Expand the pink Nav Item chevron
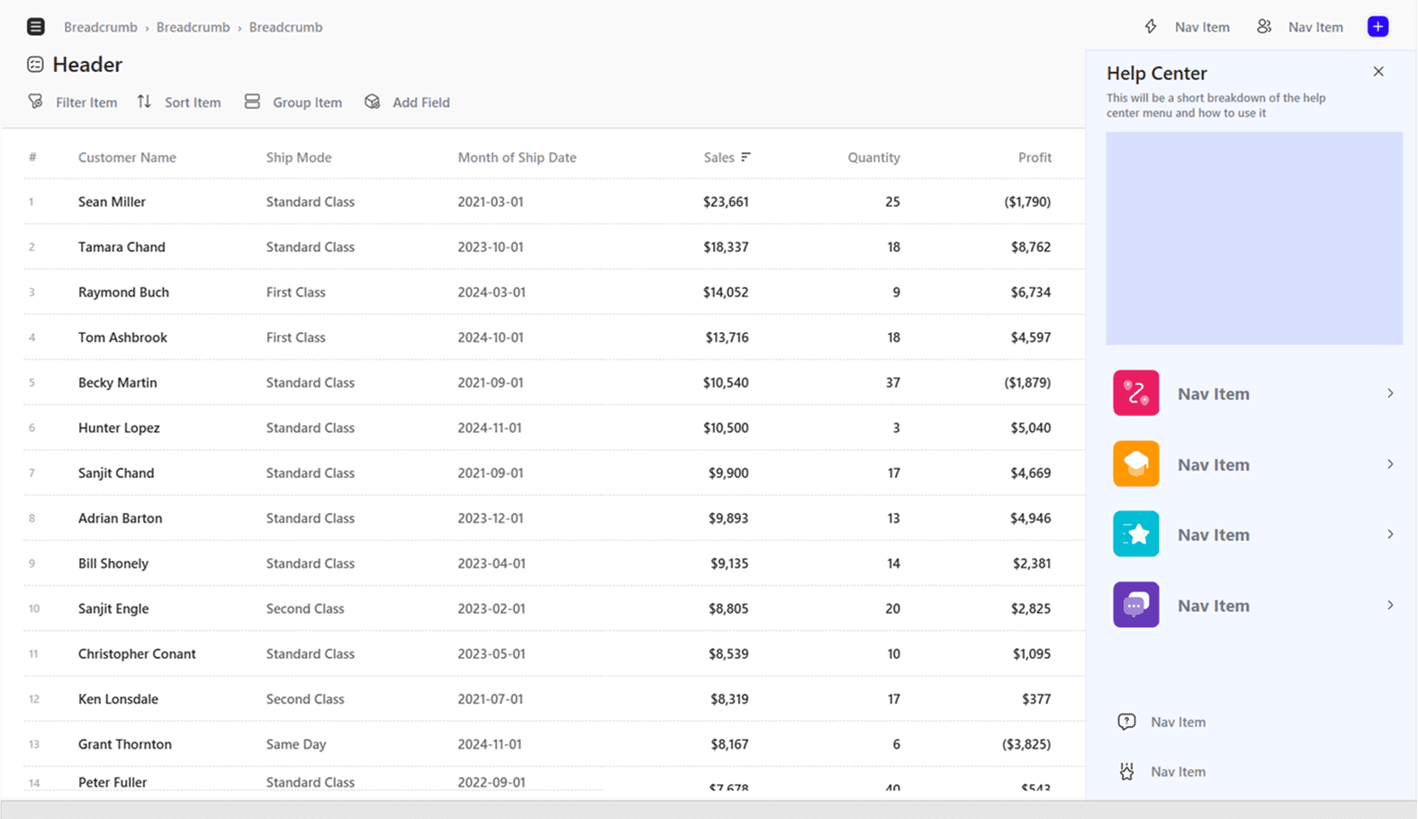1418x819 pixels. point(1390,393)
